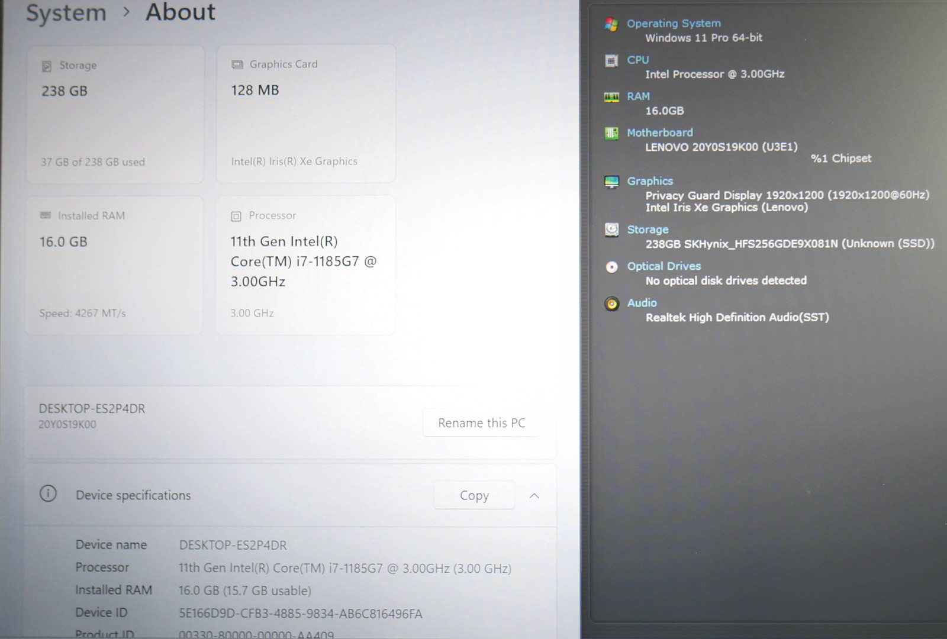The width and height of the screenshot is (947, 639).
Task: Select 'Windows 11 Pro 64-bit' text
Action: point(704,38)
